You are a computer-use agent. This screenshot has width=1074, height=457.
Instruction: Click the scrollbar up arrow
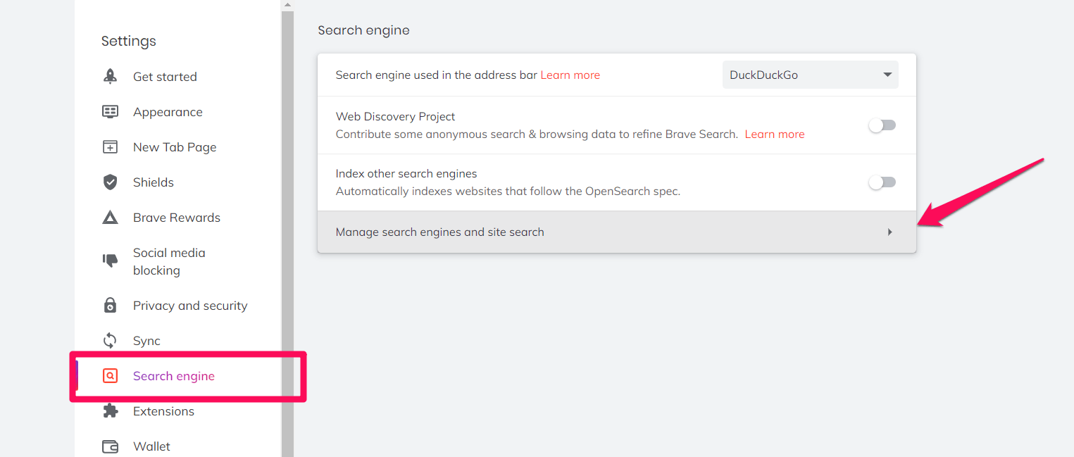pyautogui.click(x=287, y=5)
